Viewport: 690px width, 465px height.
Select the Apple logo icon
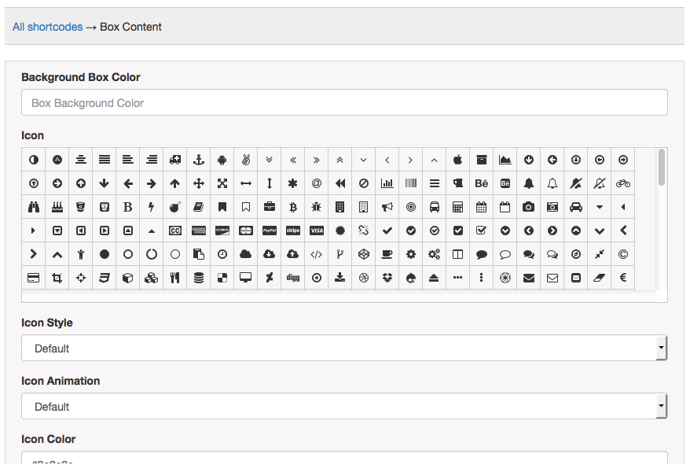pyautogui.click(x=458, y=160)
